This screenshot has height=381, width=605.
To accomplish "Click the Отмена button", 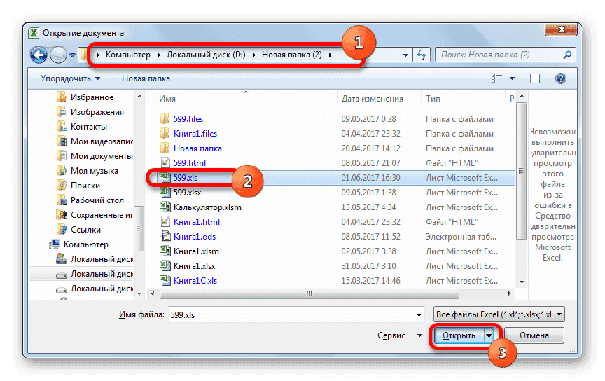I will tap(534, 335).
